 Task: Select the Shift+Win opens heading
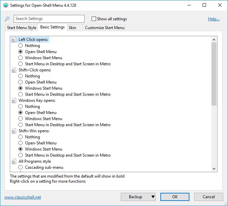click(34, 131)
